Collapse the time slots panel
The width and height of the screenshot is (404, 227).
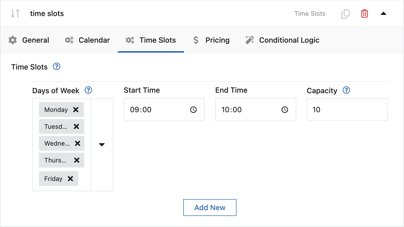point(383,14)
